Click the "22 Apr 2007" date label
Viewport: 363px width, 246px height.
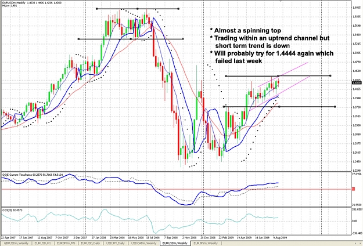pos(8,237)
